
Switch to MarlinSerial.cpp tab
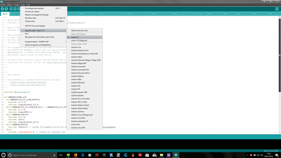click(247, 14)
